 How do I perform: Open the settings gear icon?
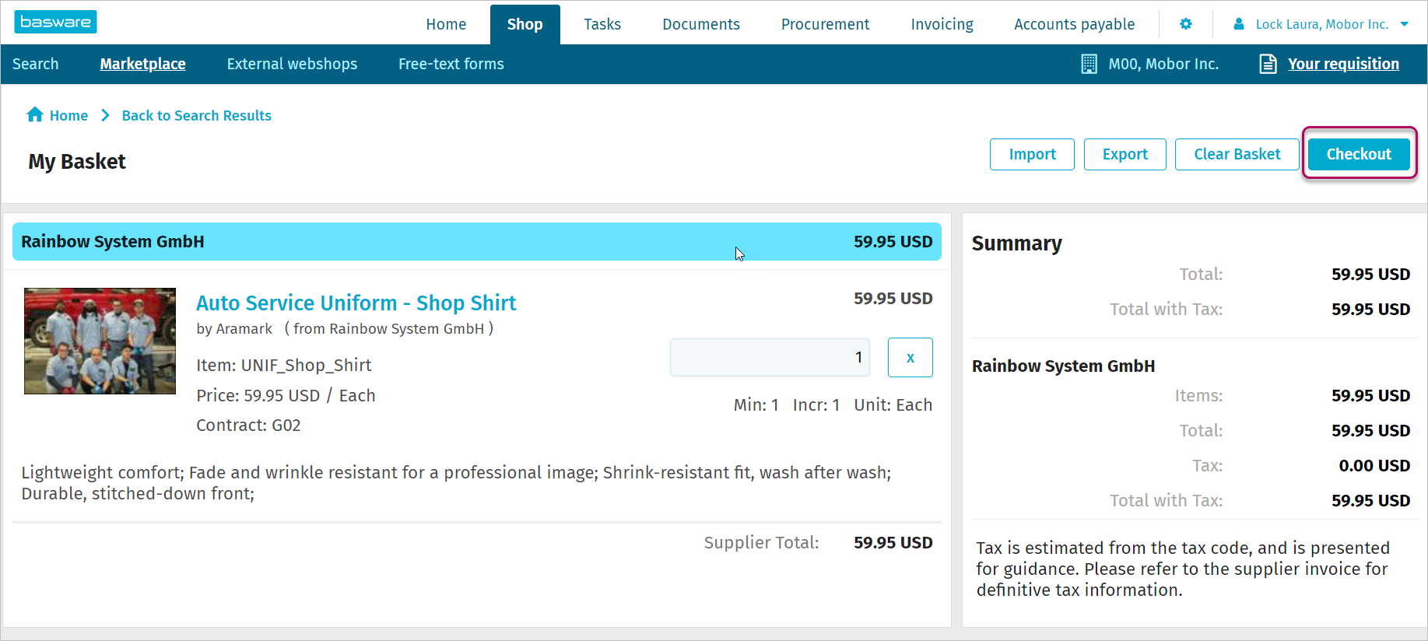point(1186,24)
